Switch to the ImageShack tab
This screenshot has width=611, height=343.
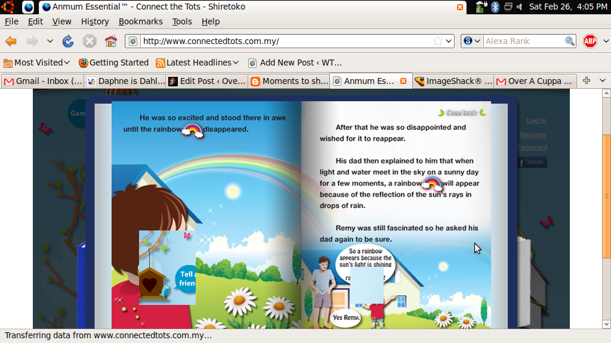(453, 81)
